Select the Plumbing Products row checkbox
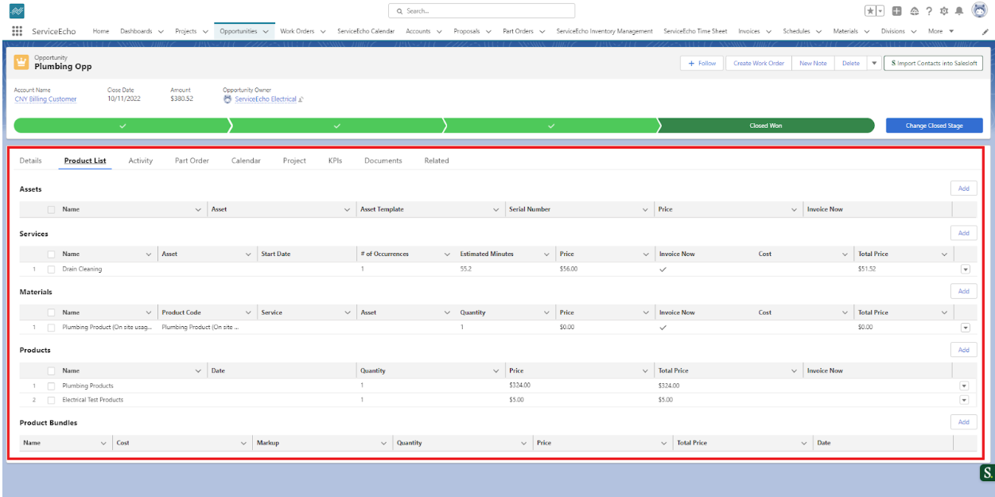This screenshot has width=995, height=497. click(51, 385)
